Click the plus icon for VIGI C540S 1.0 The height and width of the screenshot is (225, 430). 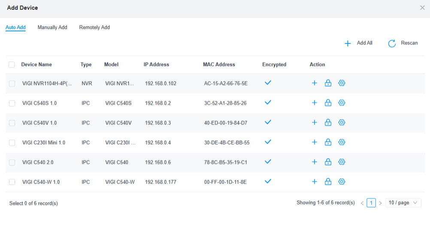point(314,103)
